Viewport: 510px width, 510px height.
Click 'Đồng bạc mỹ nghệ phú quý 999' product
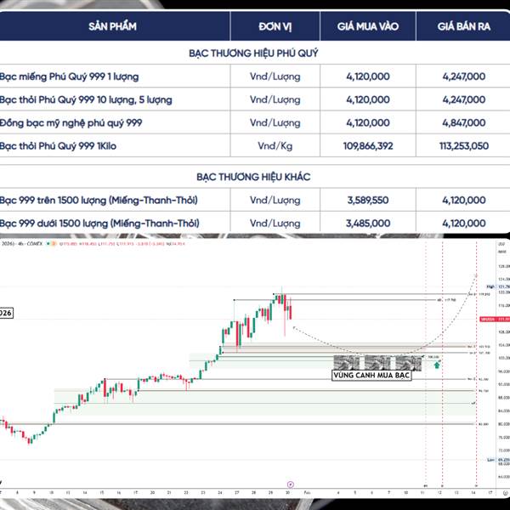click(71, 123)
